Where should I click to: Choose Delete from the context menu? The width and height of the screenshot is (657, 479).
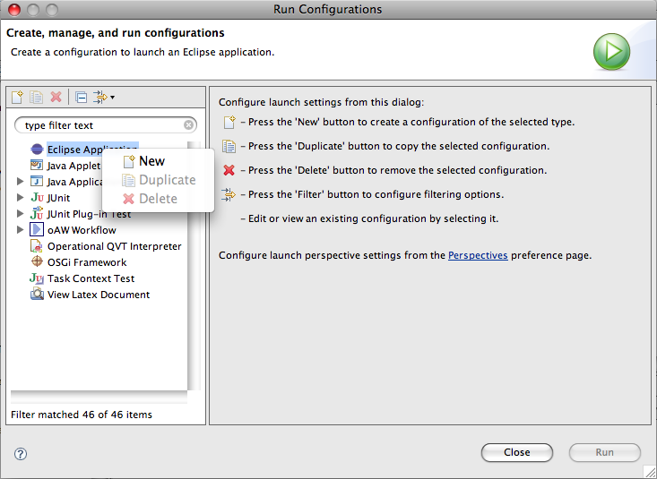(x=158, y=199)
